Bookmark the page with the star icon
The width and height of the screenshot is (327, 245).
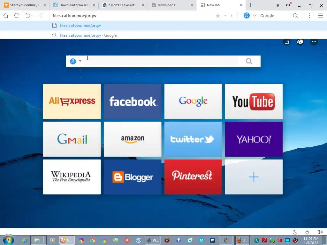[218, 16]
